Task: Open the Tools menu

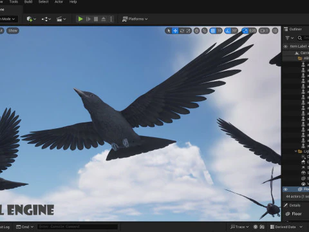Action: coord(14,2)
